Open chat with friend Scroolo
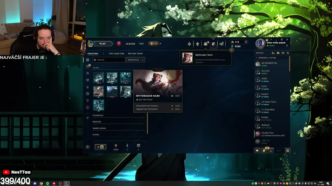 pyautogui.click(x=272, y=72)
